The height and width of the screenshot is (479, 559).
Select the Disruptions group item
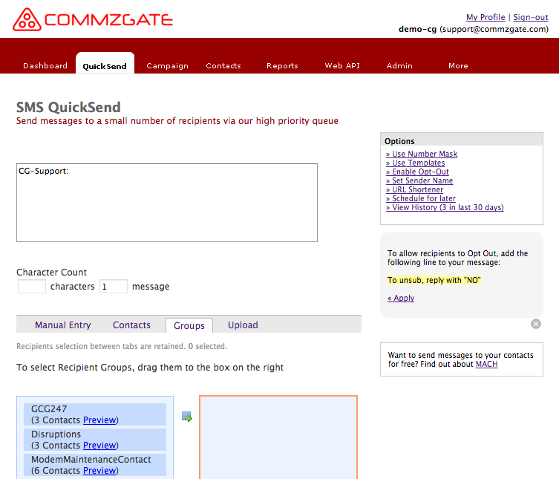pos(95,440)
